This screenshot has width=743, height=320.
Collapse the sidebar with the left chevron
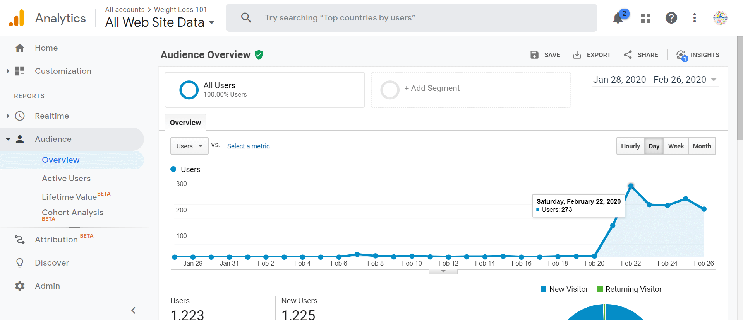pyautogui.click(x=134, y=310)
